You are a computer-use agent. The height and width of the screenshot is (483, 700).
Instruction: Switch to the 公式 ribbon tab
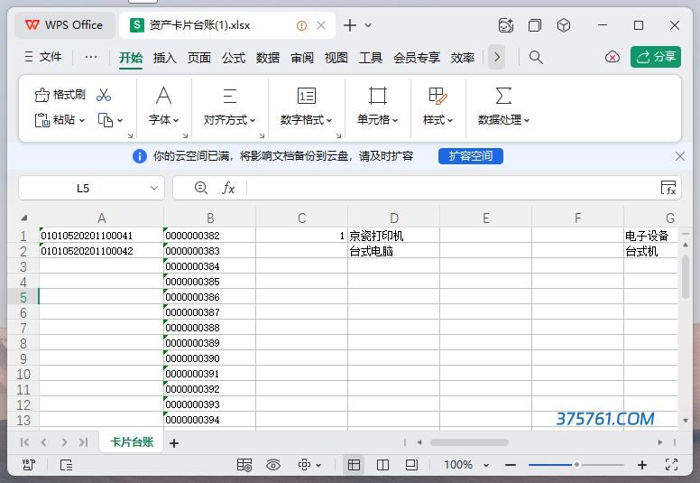click(234, 57)
